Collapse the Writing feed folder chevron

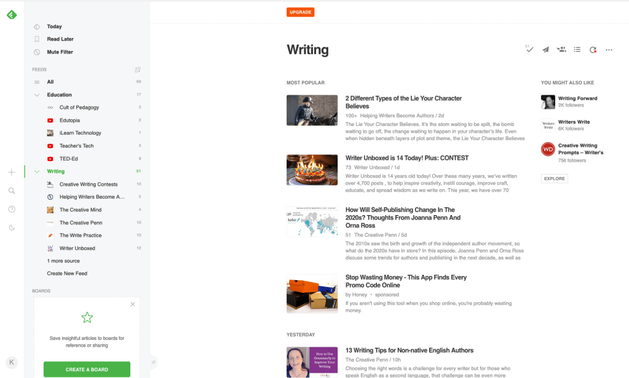pos(37,171)
